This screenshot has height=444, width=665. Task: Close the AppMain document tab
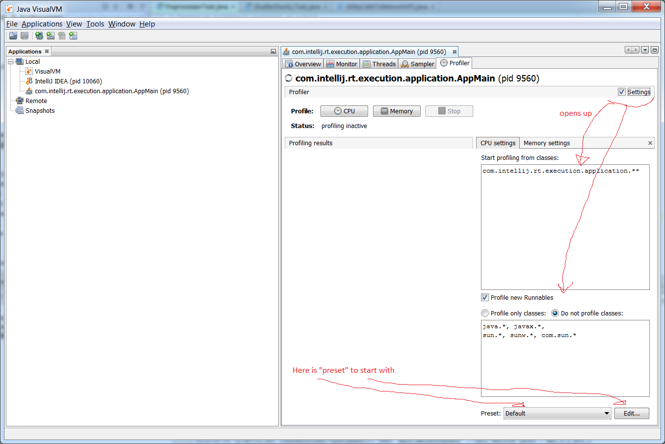(454, 52)
